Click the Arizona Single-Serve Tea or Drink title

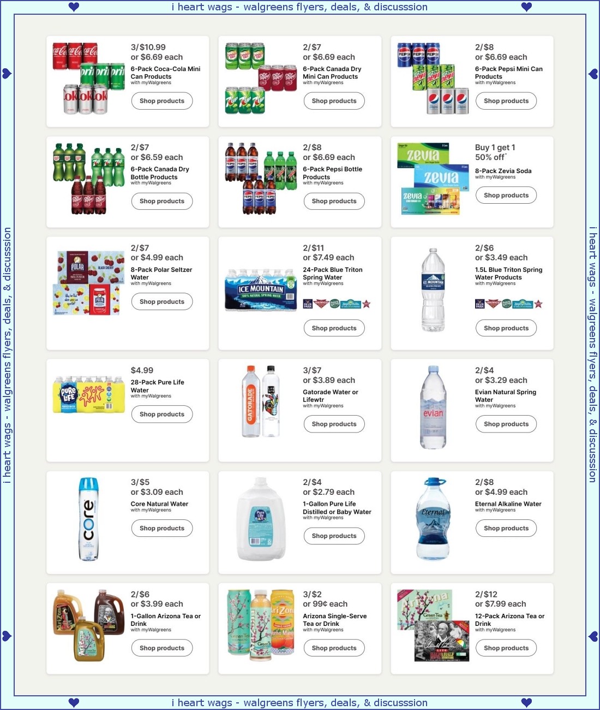pyautogui.click(x=335, y=620)
